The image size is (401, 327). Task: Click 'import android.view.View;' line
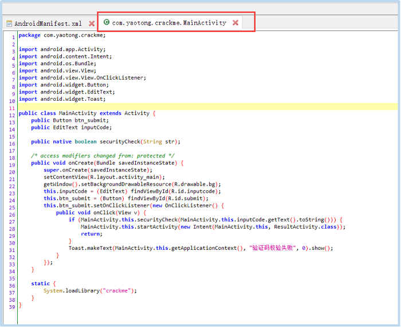point(57,70)
